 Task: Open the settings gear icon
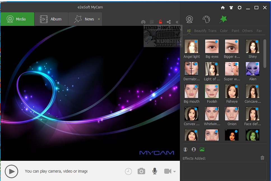pos(240,8)
